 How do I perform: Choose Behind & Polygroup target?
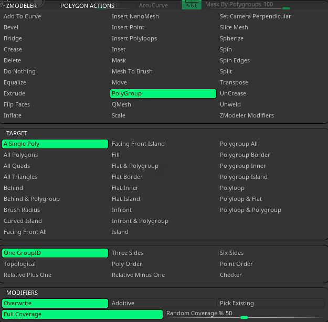click(x=31, y=199)
